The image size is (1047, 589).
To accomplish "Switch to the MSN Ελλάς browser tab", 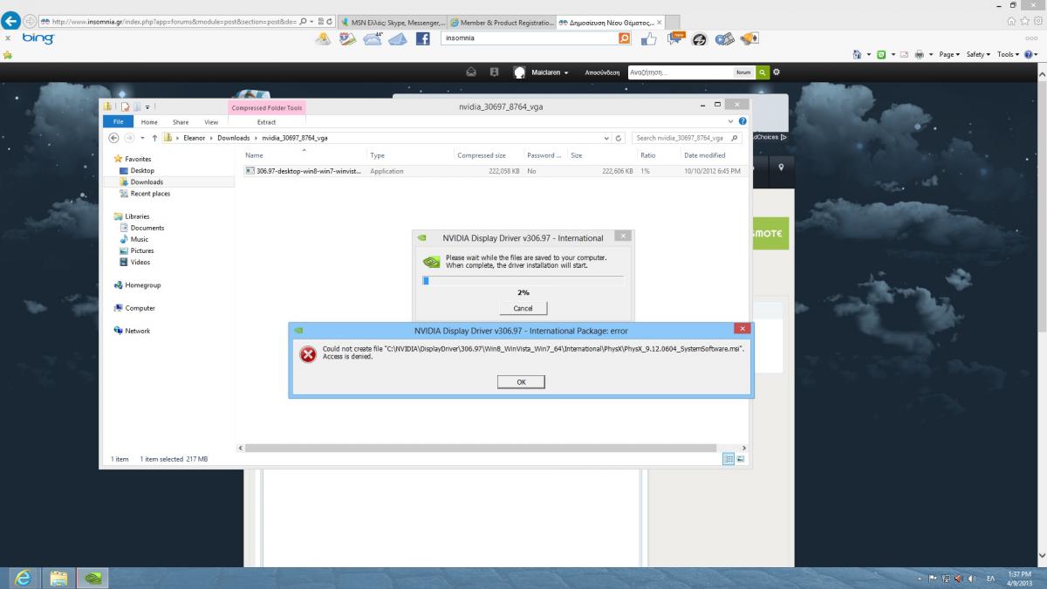I will tap(391, 22).
